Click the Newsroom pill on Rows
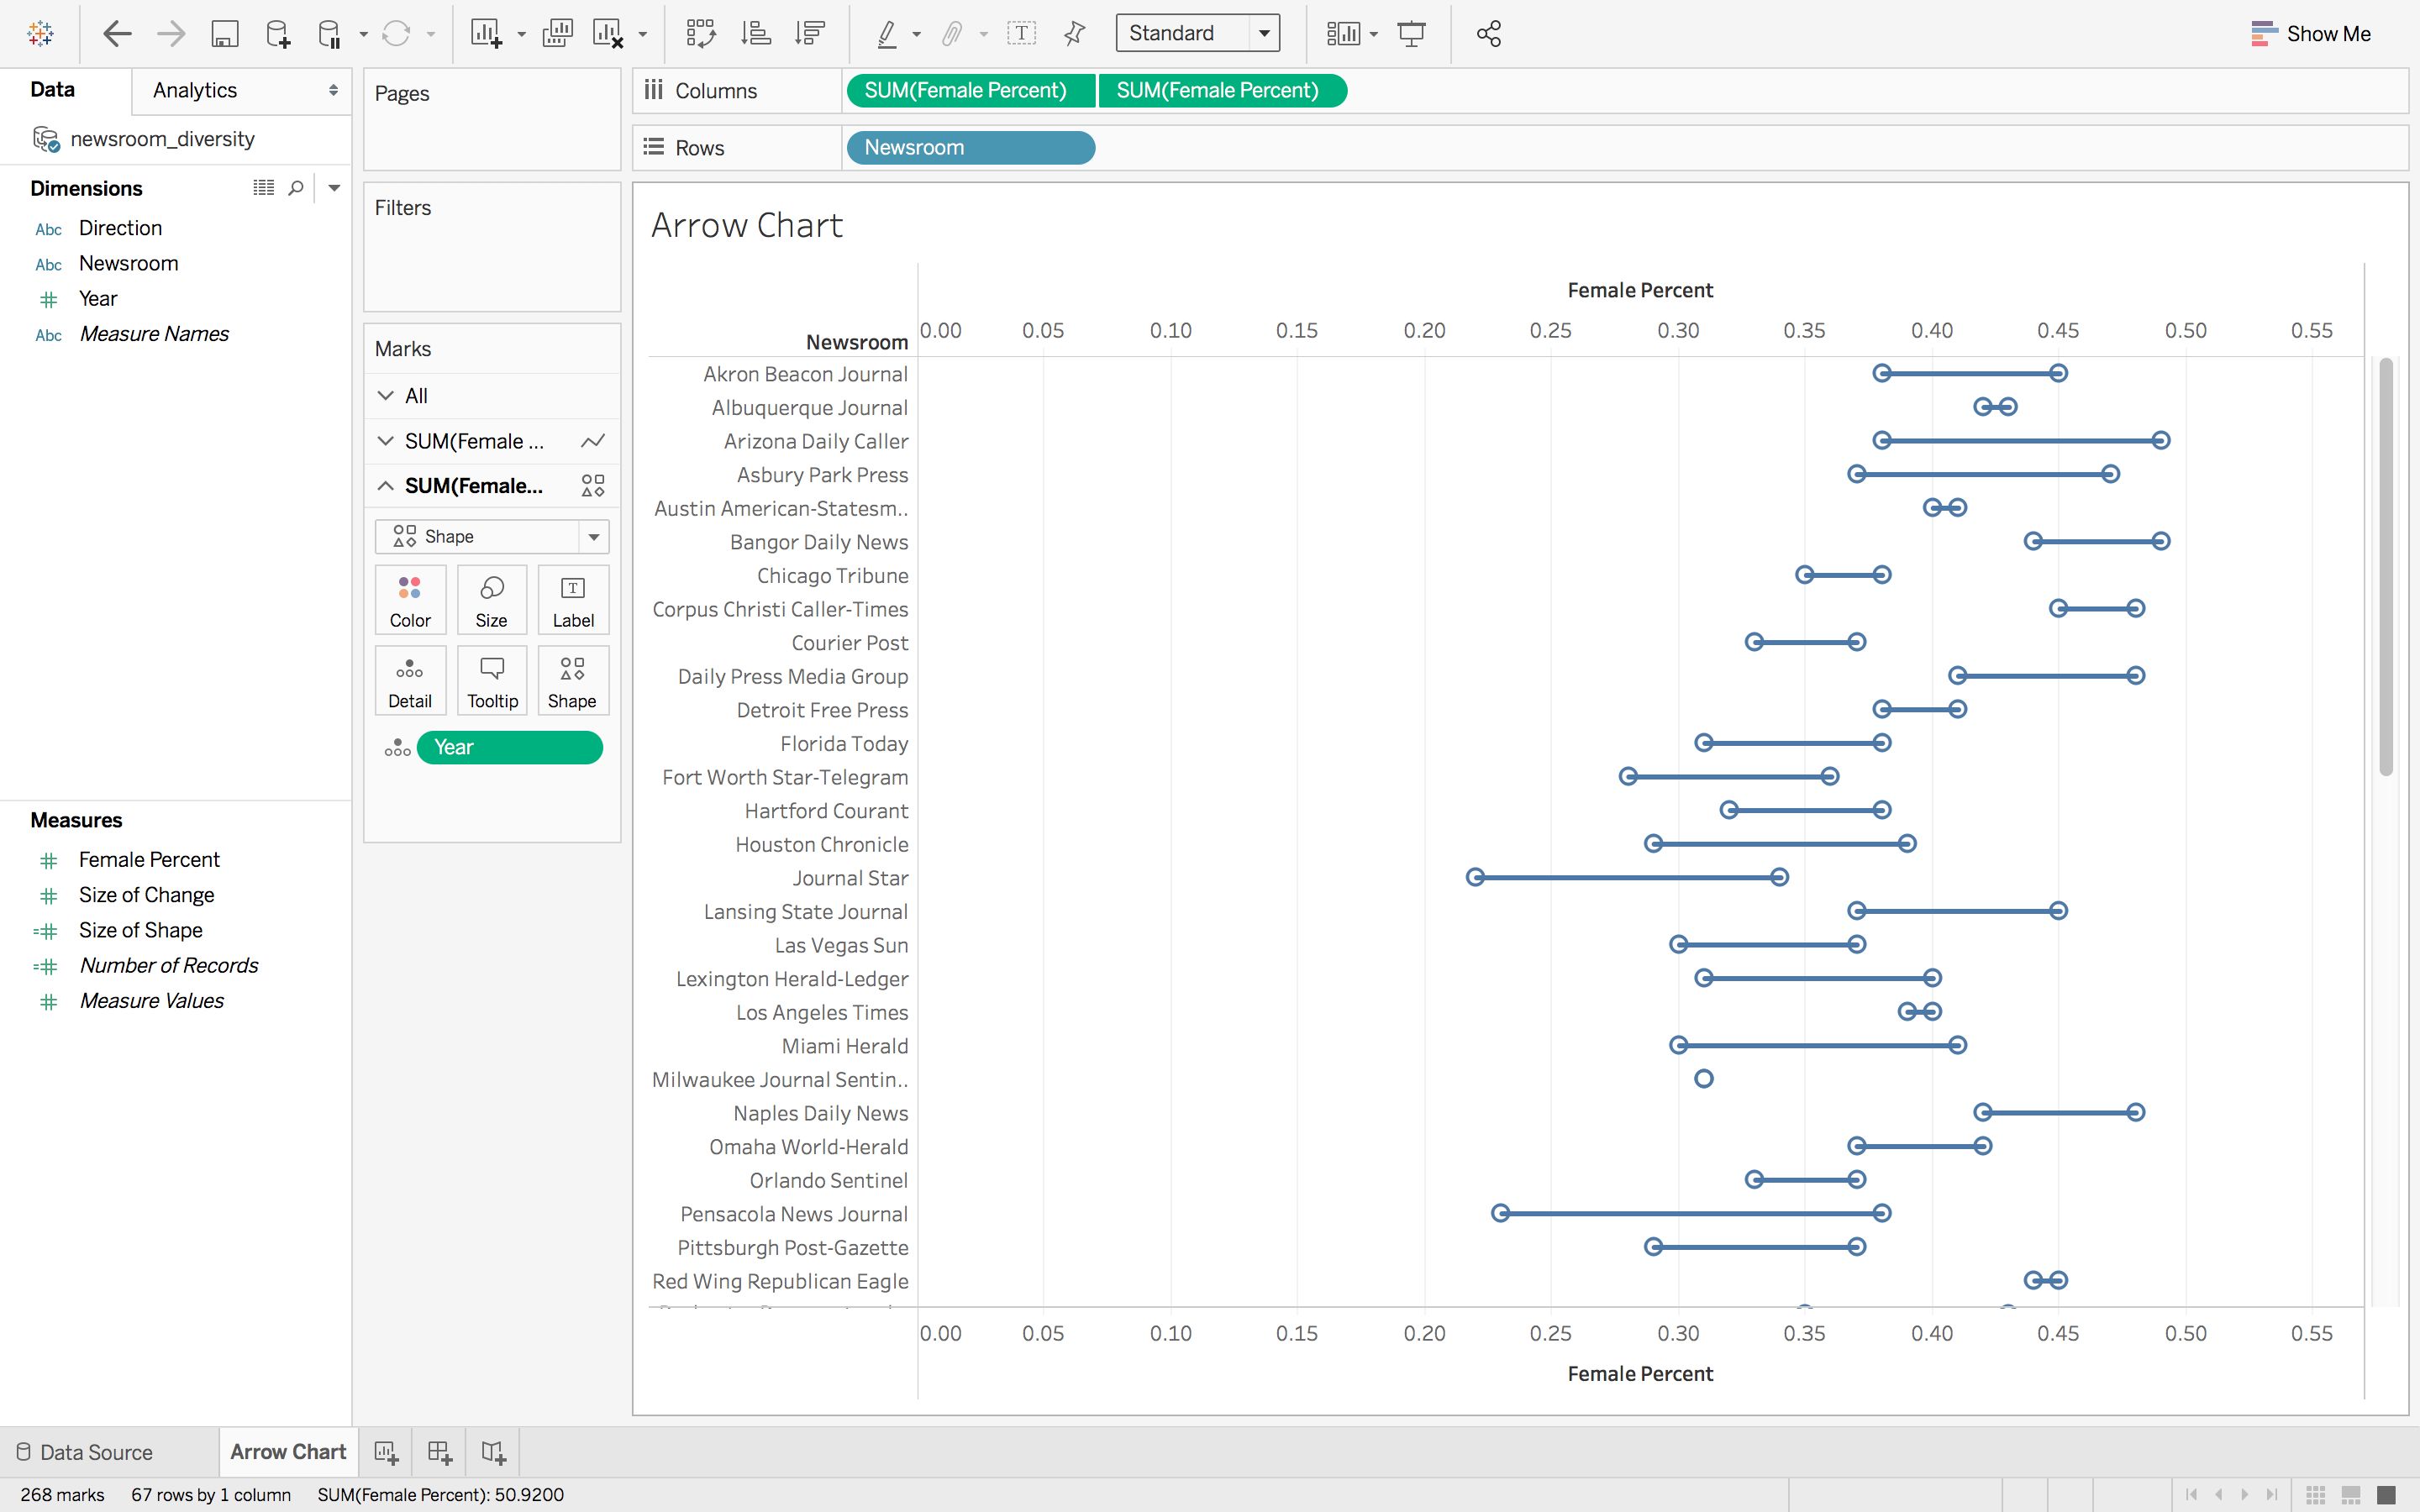 click(970, 148)
